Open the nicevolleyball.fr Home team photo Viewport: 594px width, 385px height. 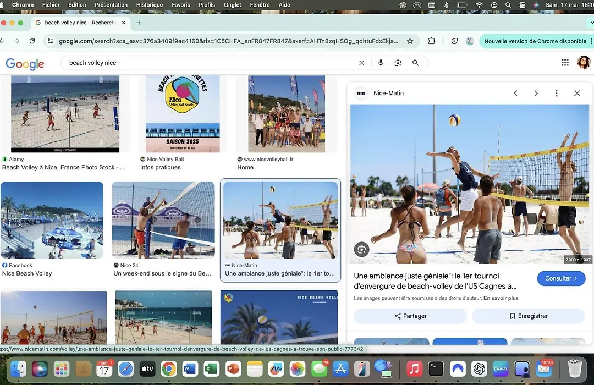(287, 114)
